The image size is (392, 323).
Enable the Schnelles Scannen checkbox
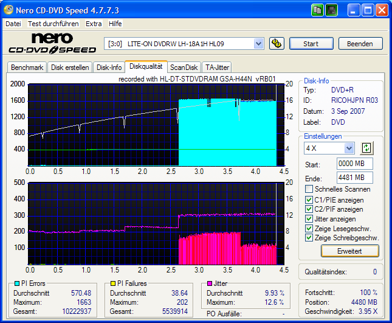pyautogui.click(x=309, y=189)
